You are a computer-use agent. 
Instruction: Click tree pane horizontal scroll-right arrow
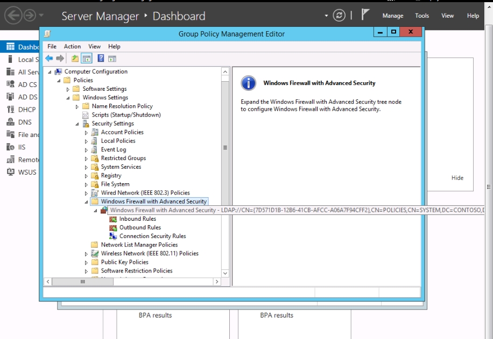point(217,282)
